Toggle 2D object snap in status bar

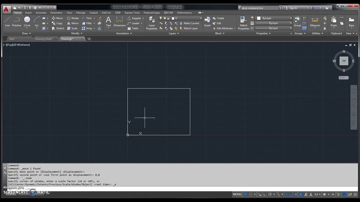click(292, 194)
